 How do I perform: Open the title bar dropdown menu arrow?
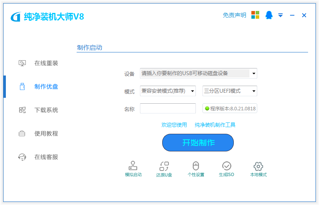[280, 15]
